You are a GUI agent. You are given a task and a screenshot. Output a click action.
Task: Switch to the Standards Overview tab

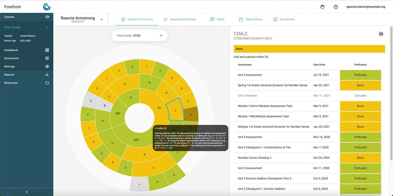pyautogui.click(x=137, y=19)
